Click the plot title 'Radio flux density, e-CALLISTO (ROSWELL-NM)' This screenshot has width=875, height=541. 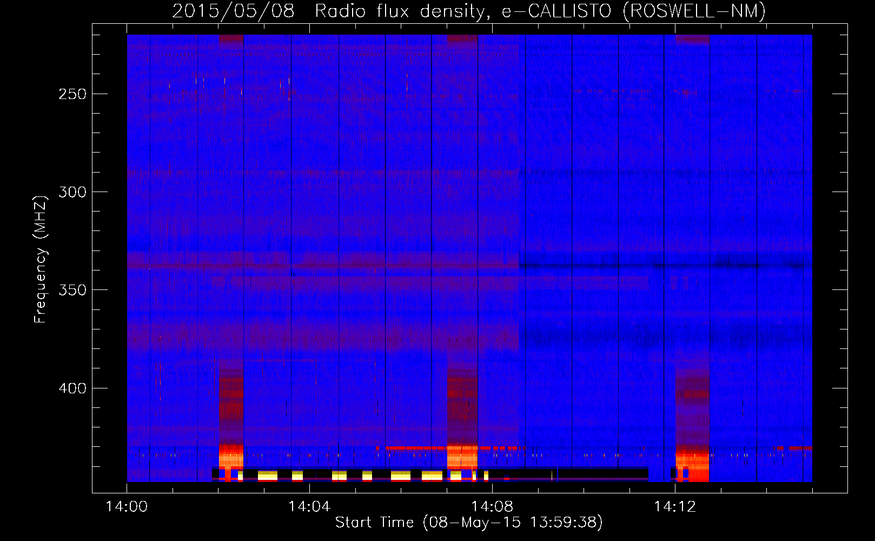[x=540, y=11]
